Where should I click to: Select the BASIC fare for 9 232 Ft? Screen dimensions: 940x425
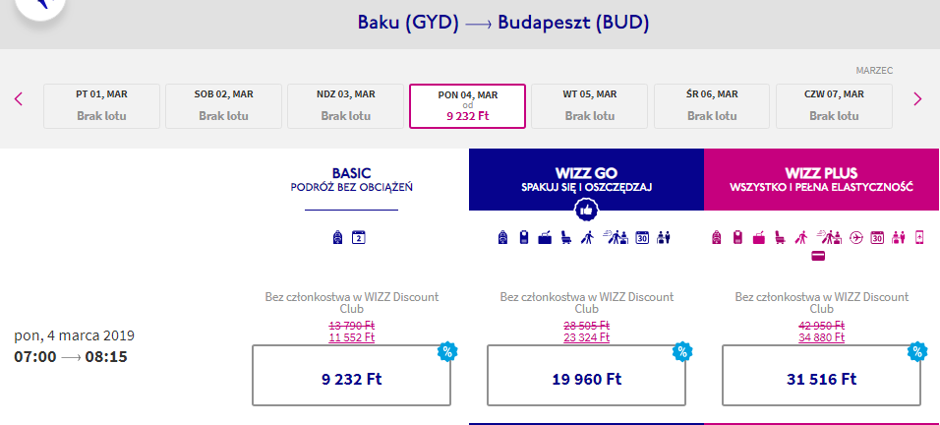click(x=351, y=375)
